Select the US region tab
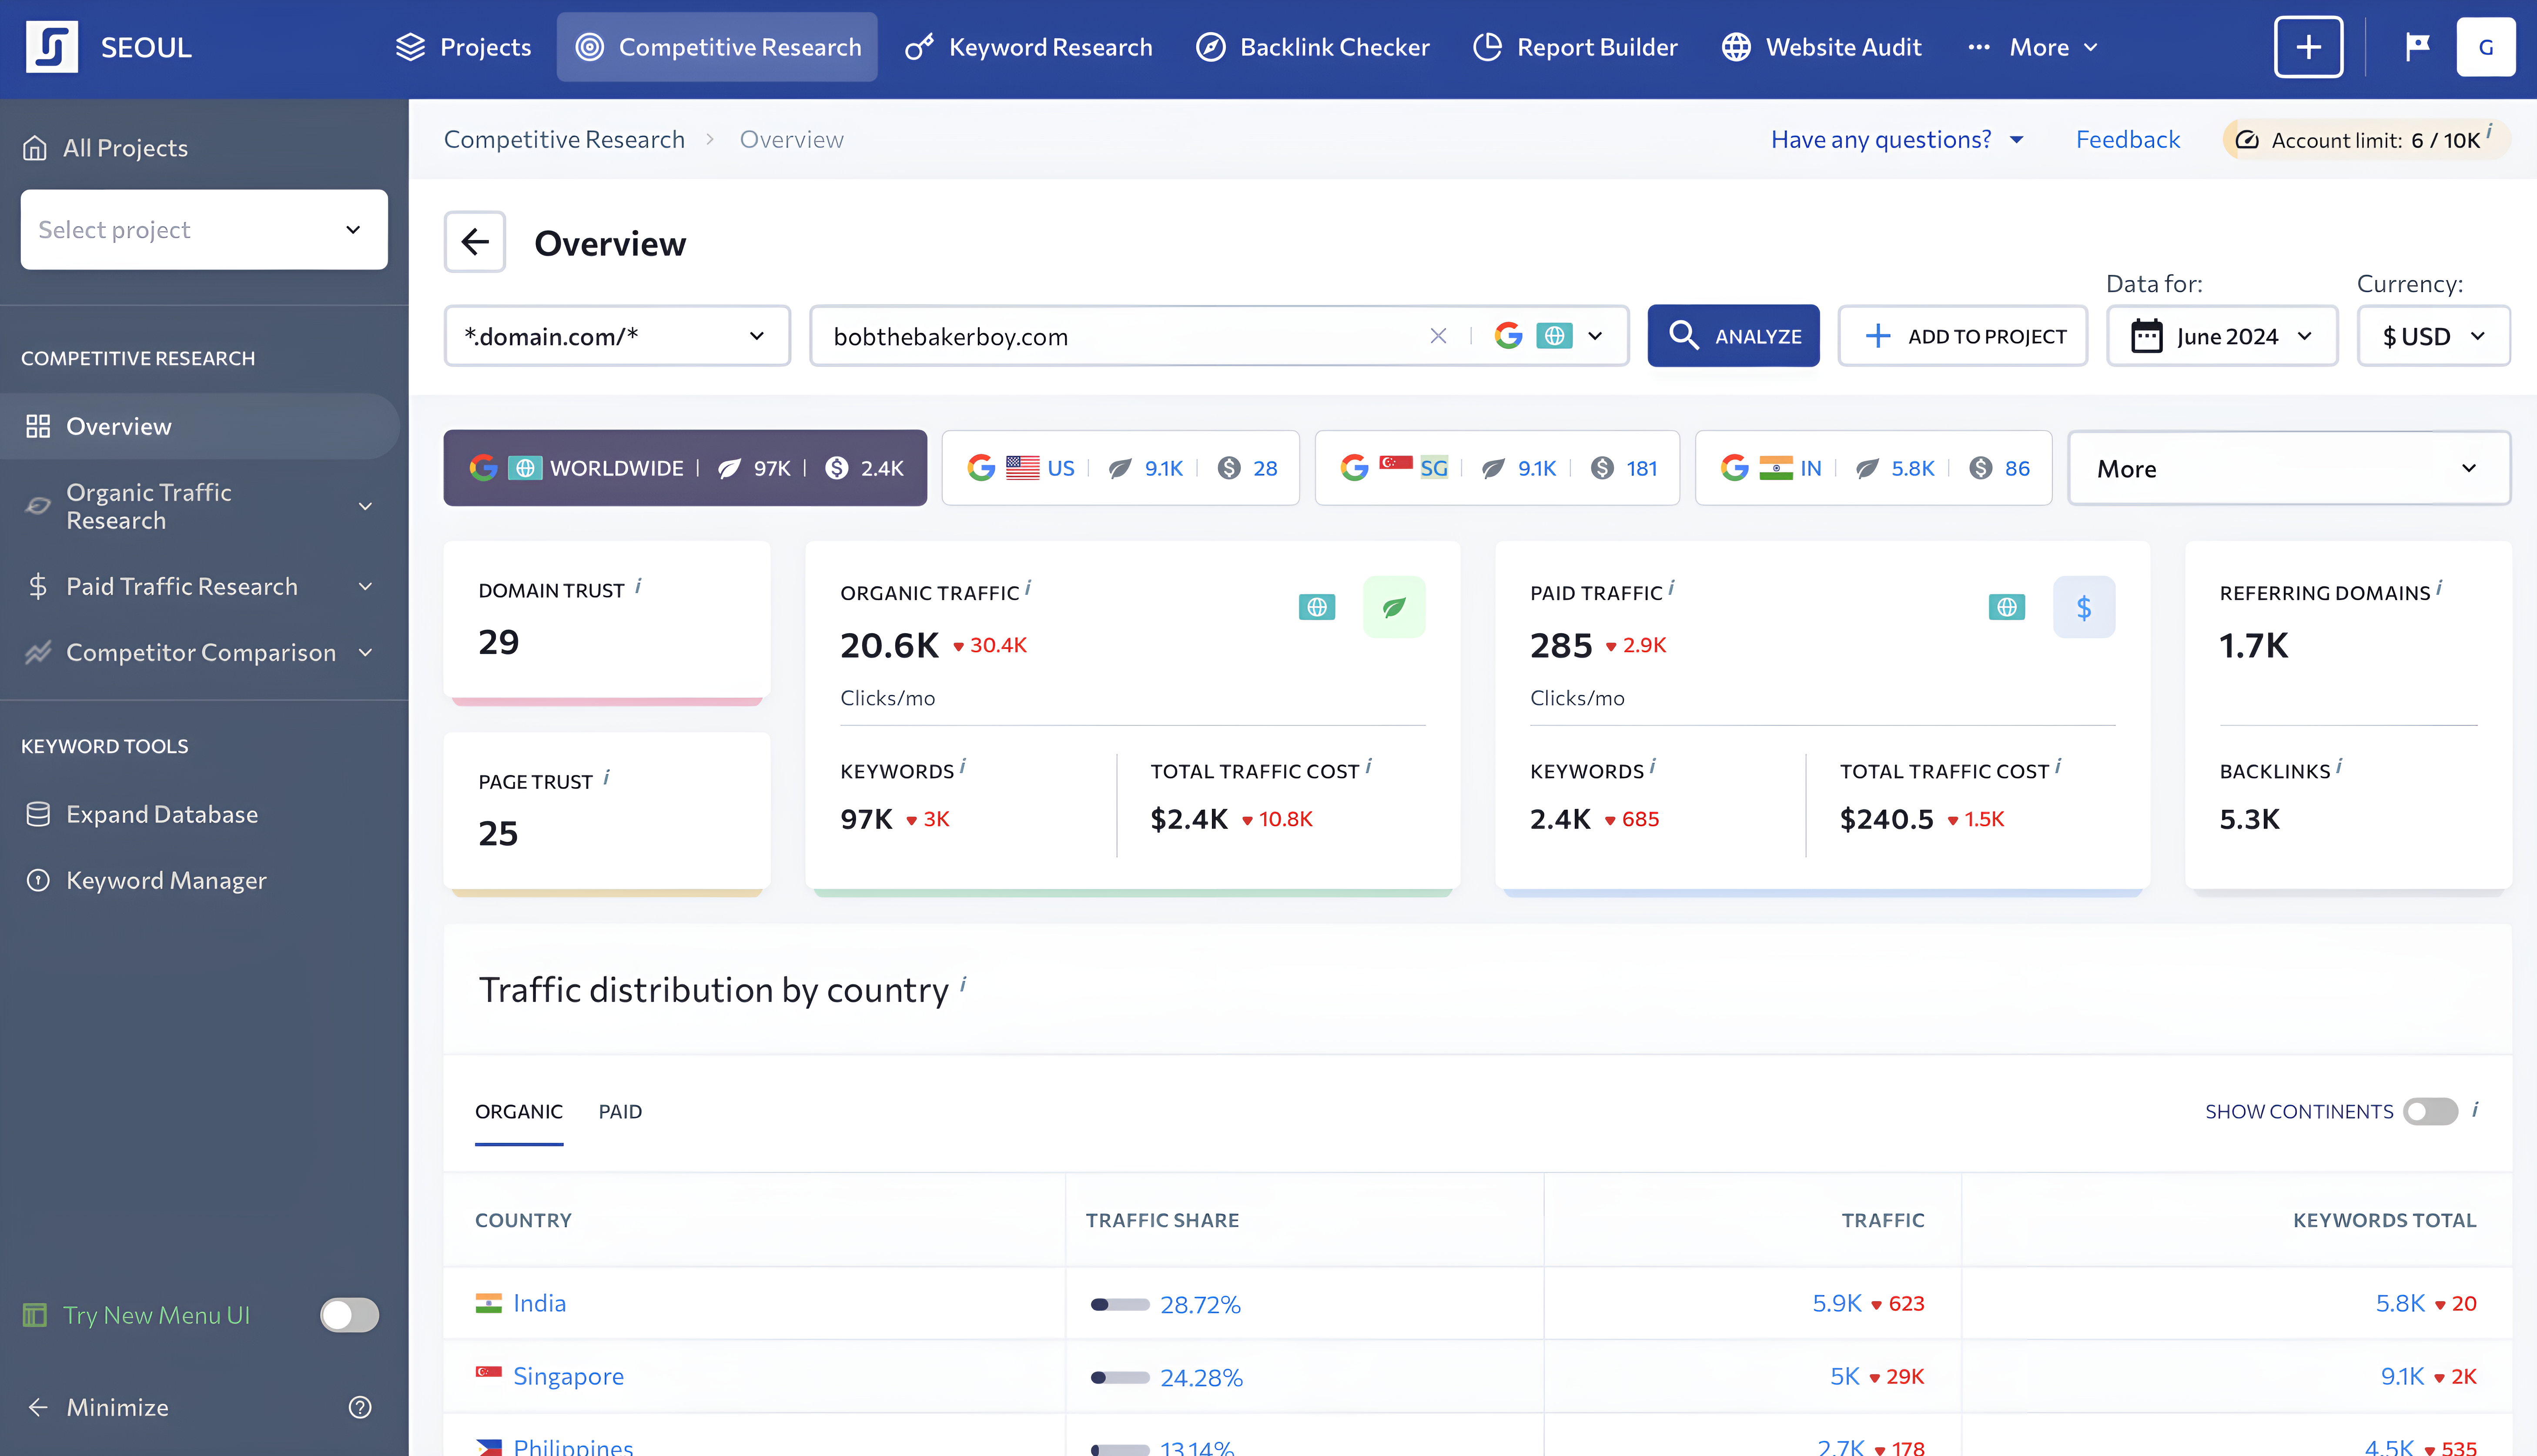The image size is (2537, 1456). (1120, 468)
